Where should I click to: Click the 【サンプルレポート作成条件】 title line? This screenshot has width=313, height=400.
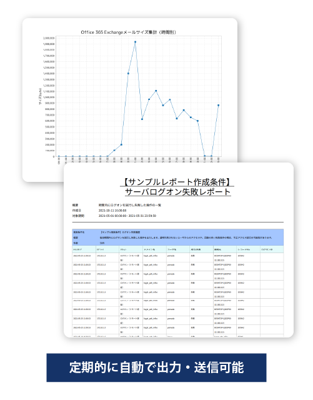177,182
